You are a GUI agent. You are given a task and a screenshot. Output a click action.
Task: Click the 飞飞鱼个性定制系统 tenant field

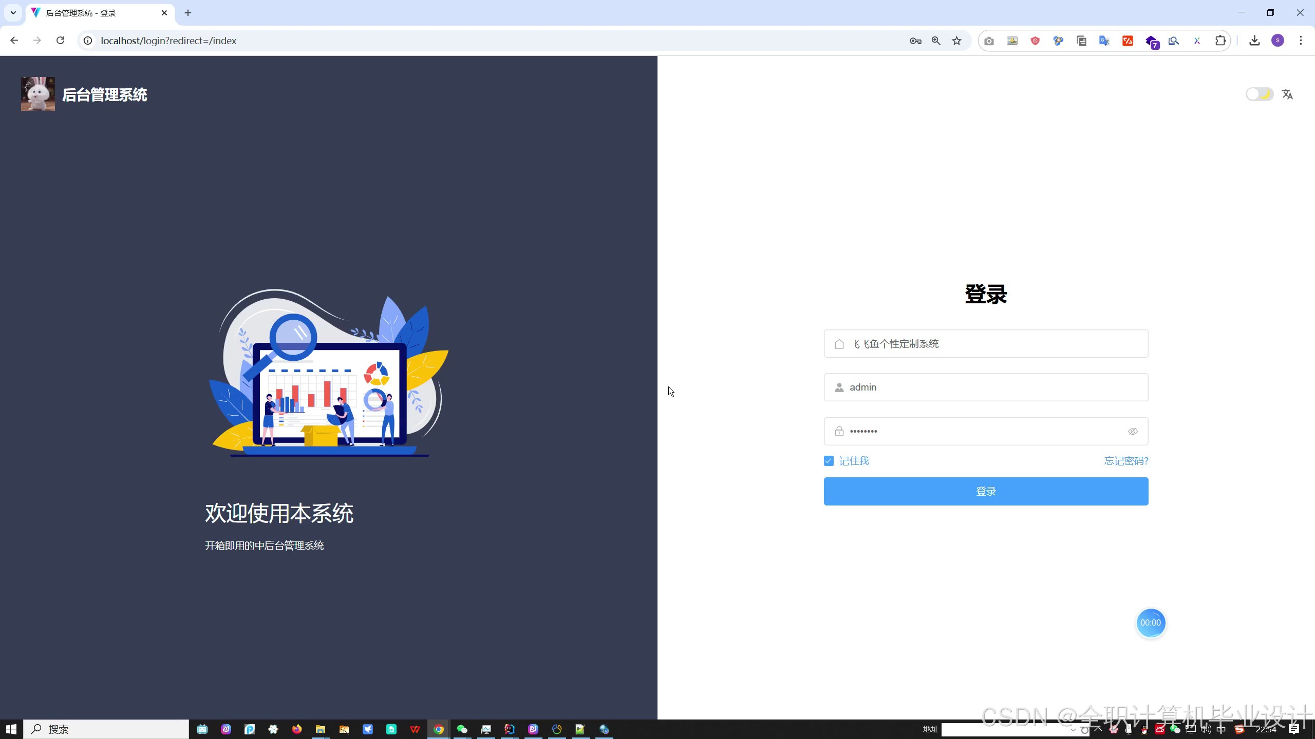(x=986, y=344)
